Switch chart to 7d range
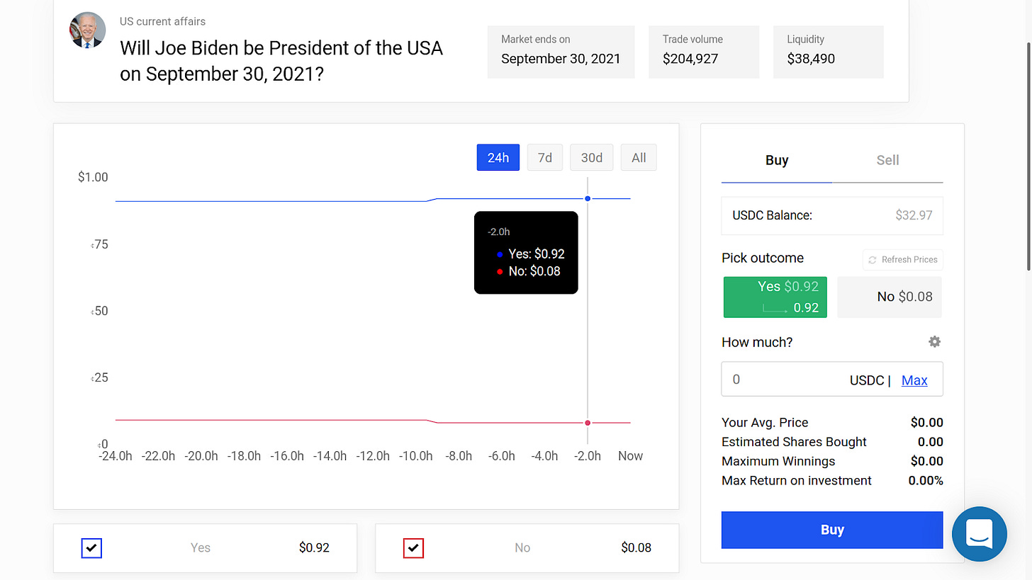The width and height of the screenshot is (1032, 580). coord(544,157)
